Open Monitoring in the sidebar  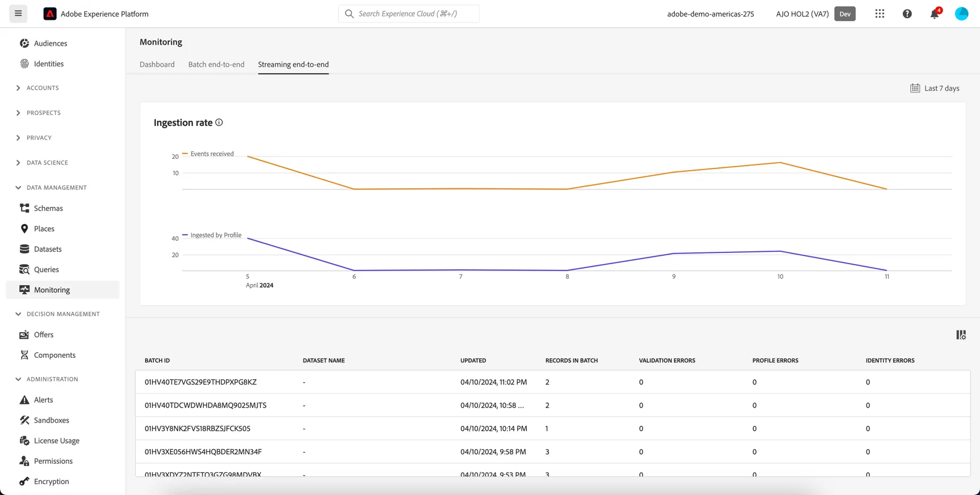pyautogui.click(x=62, y=290)
